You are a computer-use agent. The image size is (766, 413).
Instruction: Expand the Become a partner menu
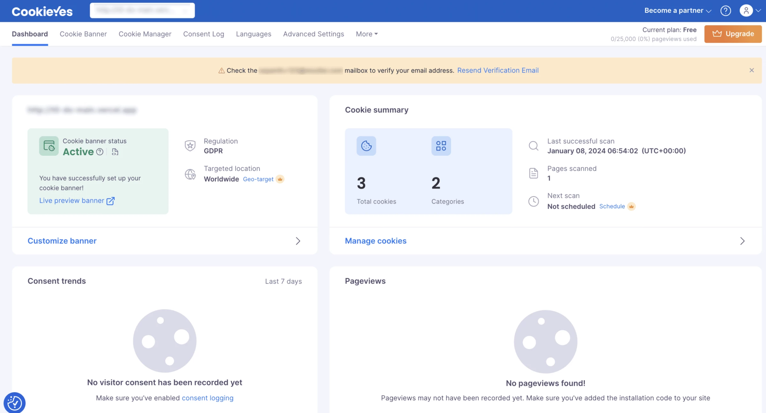click(678, 11)
